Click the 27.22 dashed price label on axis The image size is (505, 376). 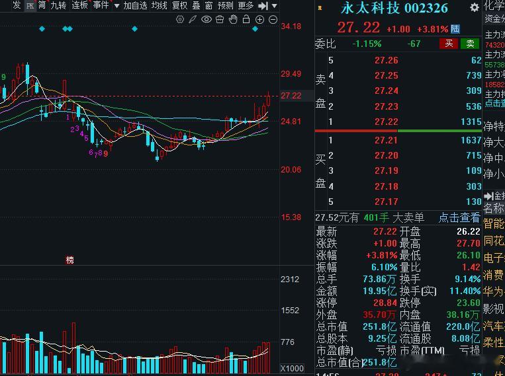[x=291, y=96]
